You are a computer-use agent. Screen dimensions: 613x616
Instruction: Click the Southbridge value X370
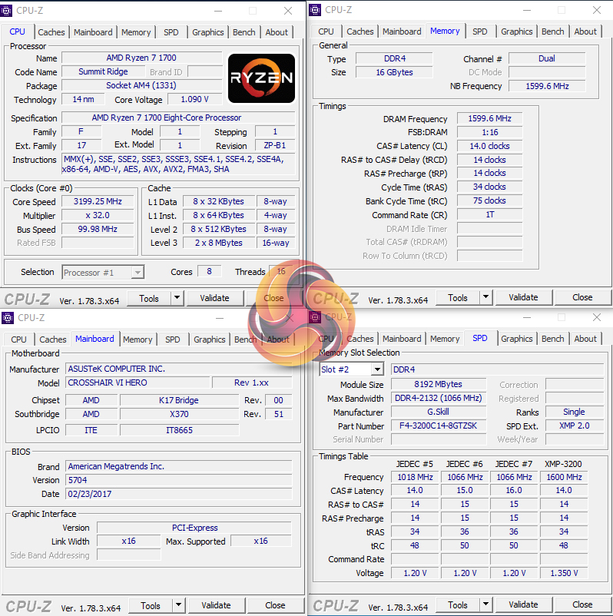(x=179, y=414)
